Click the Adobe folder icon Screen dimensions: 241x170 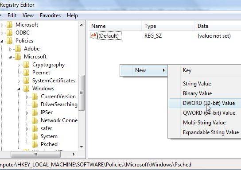[x=18, y=49]
